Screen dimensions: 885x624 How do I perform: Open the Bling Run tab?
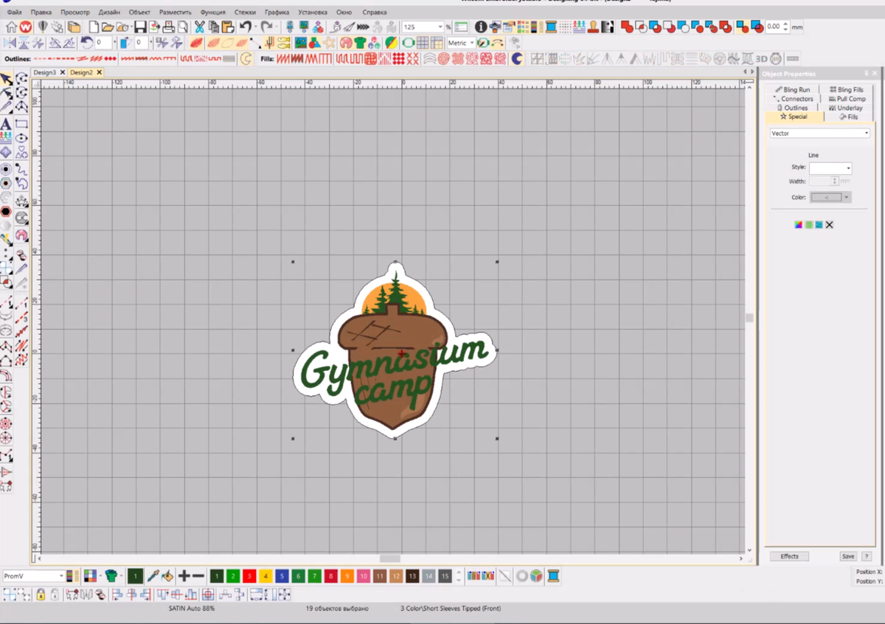point(793,90)
